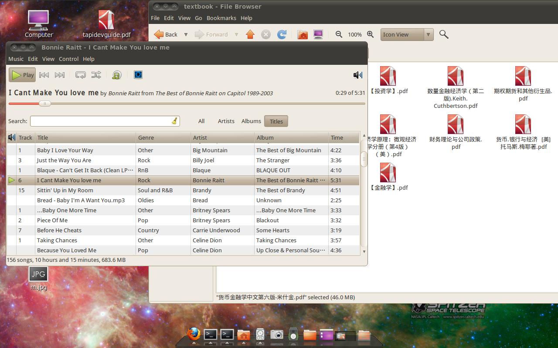558x348 pixels.
Task: Zoom out in File Browser
Action: pos(339,34)
